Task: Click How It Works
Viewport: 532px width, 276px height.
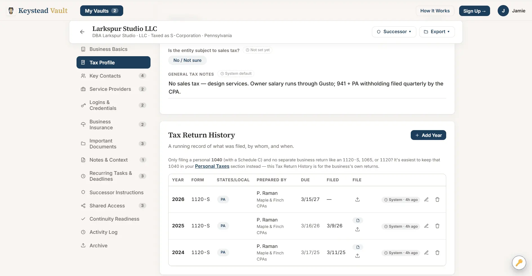Action: 435,11
